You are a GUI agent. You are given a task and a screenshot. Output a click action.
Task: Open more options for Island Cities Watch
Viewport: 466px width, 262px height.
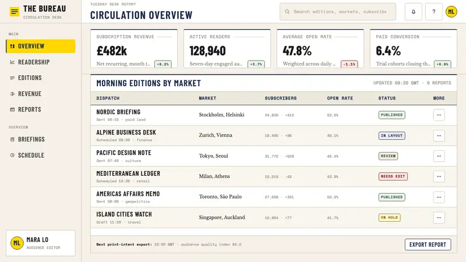click(x=439, y=217)
